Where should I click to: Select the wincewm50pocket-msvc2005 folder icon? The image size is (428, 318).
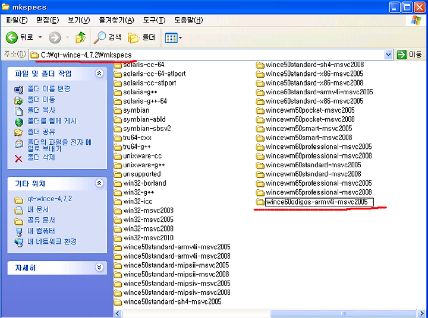tap(260, 110)
